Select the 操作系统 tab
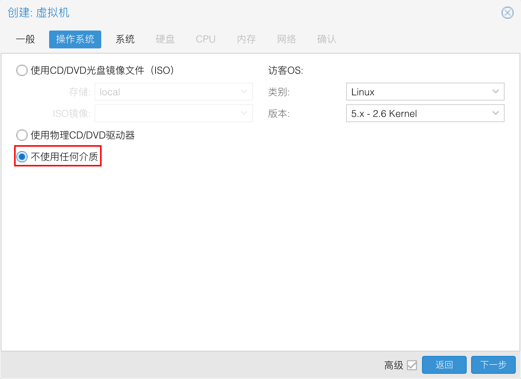This screenshot has width=521, height=379. pyautogui.click(x=75, y=39)
